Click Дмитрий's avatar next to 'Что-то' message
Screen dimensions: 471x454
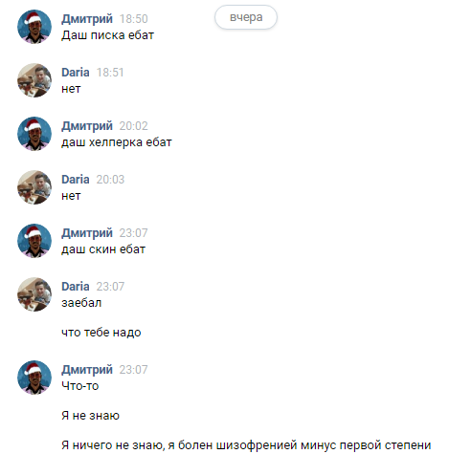34,378
